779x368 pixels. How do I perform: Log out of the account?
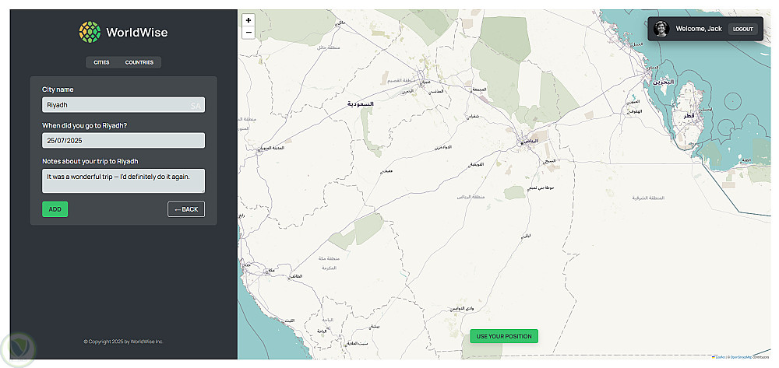pos(742,29)
